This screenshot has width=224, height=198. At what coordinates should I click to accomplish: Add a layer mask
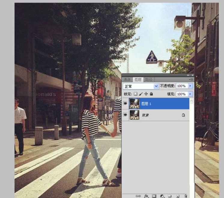point(154,196)
